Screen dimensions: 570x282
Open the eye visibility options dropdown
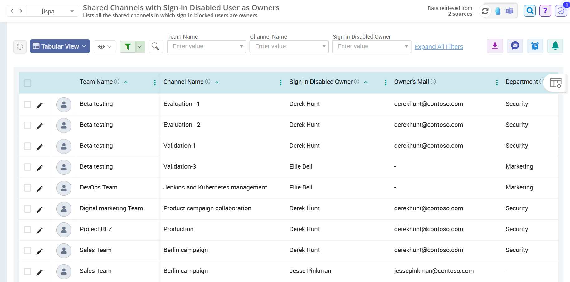(105, 46)
